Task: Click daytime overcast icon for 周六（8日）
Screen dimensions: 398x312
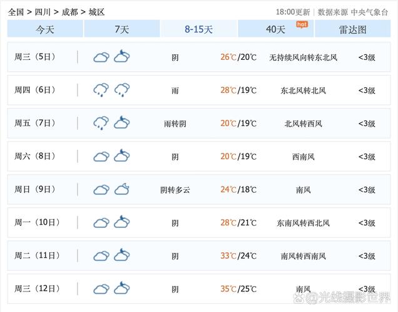Action: coord(101,157)
